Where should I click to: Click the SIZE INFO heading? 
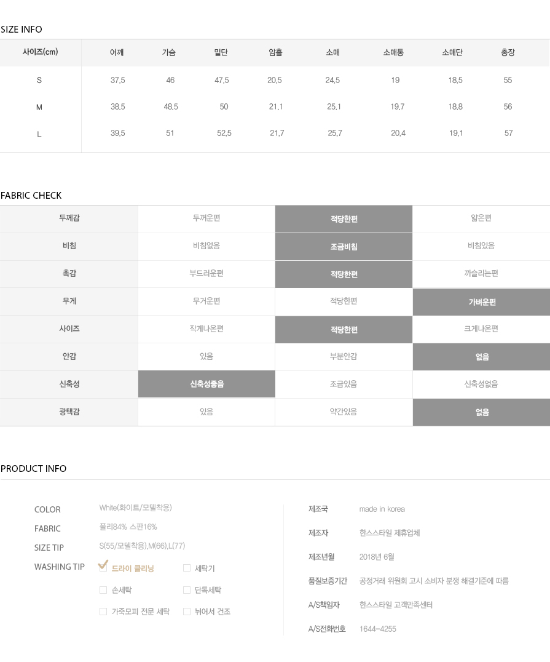[x=22, y=30]
